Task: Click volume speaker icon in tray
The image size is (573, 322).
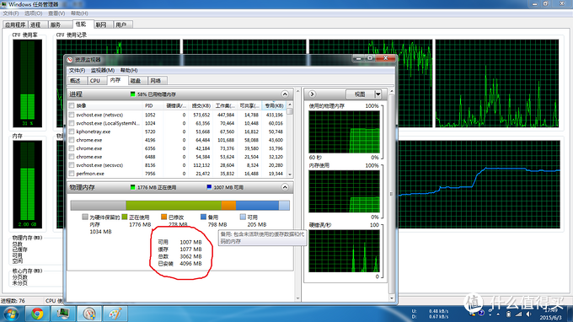Action: (x=529, y=314)
